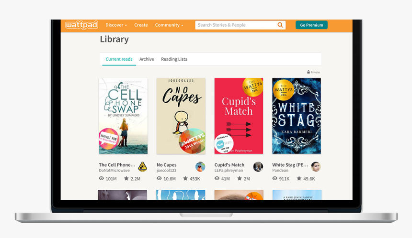
Task: Expand the Community dropdown menu
Action: point(169,25)
